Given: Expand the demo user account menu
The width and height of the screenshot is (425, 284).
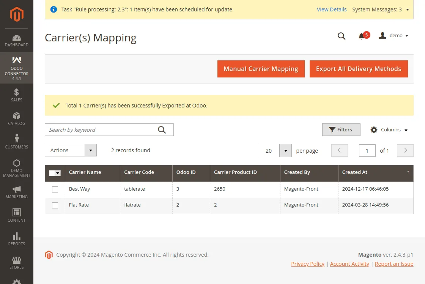Looking at the screenshot, I should (x=394, y=35).
